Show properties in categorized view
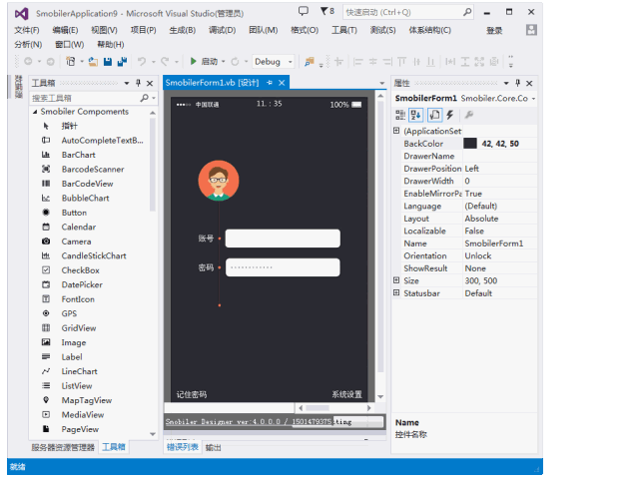This screenshot has width=639, height=482. 400,115
